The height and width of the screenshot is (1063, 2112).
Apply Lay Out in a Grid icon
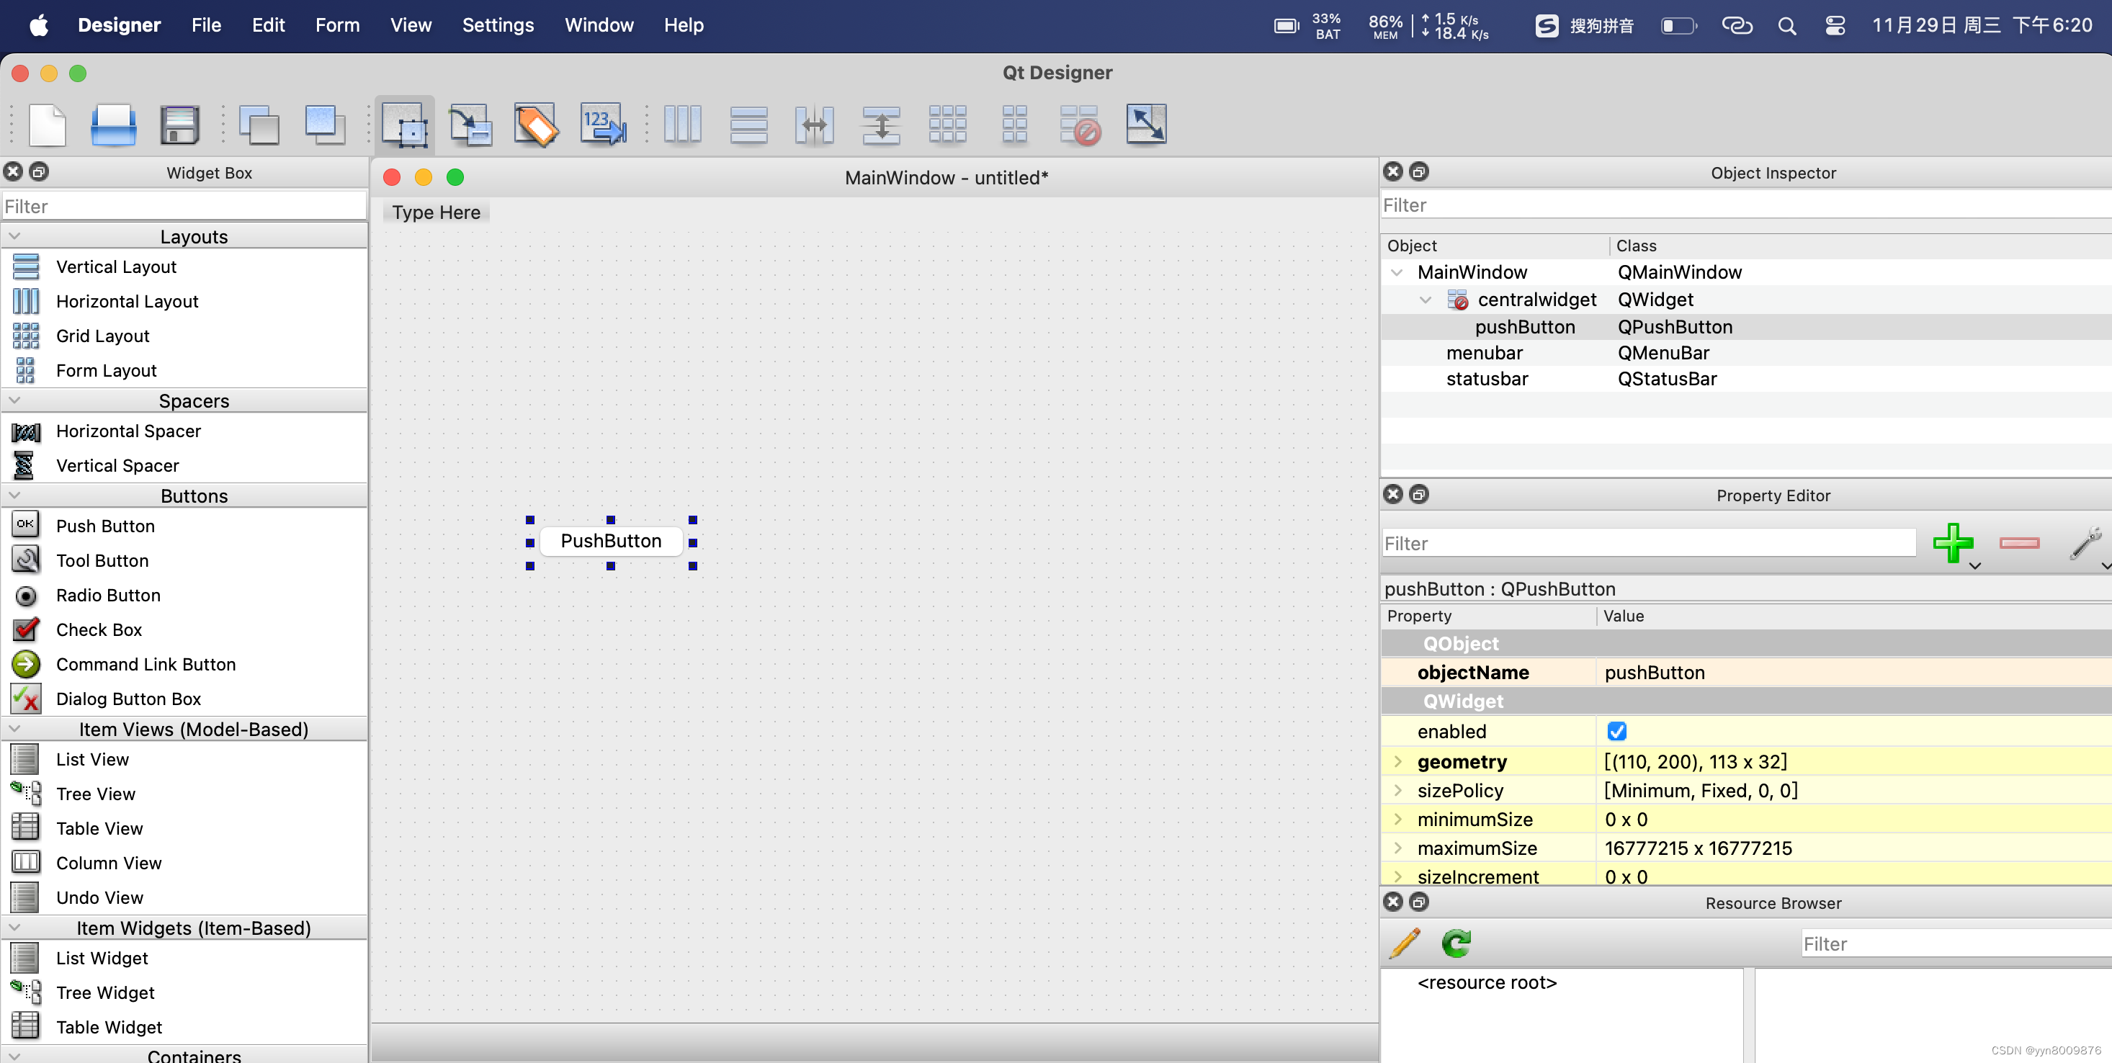coord(947,125)
